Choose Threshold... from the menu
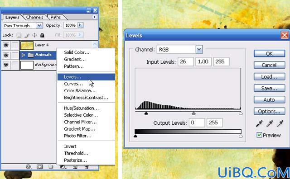Screen dimensions: 290x179 tap(86, 153)
